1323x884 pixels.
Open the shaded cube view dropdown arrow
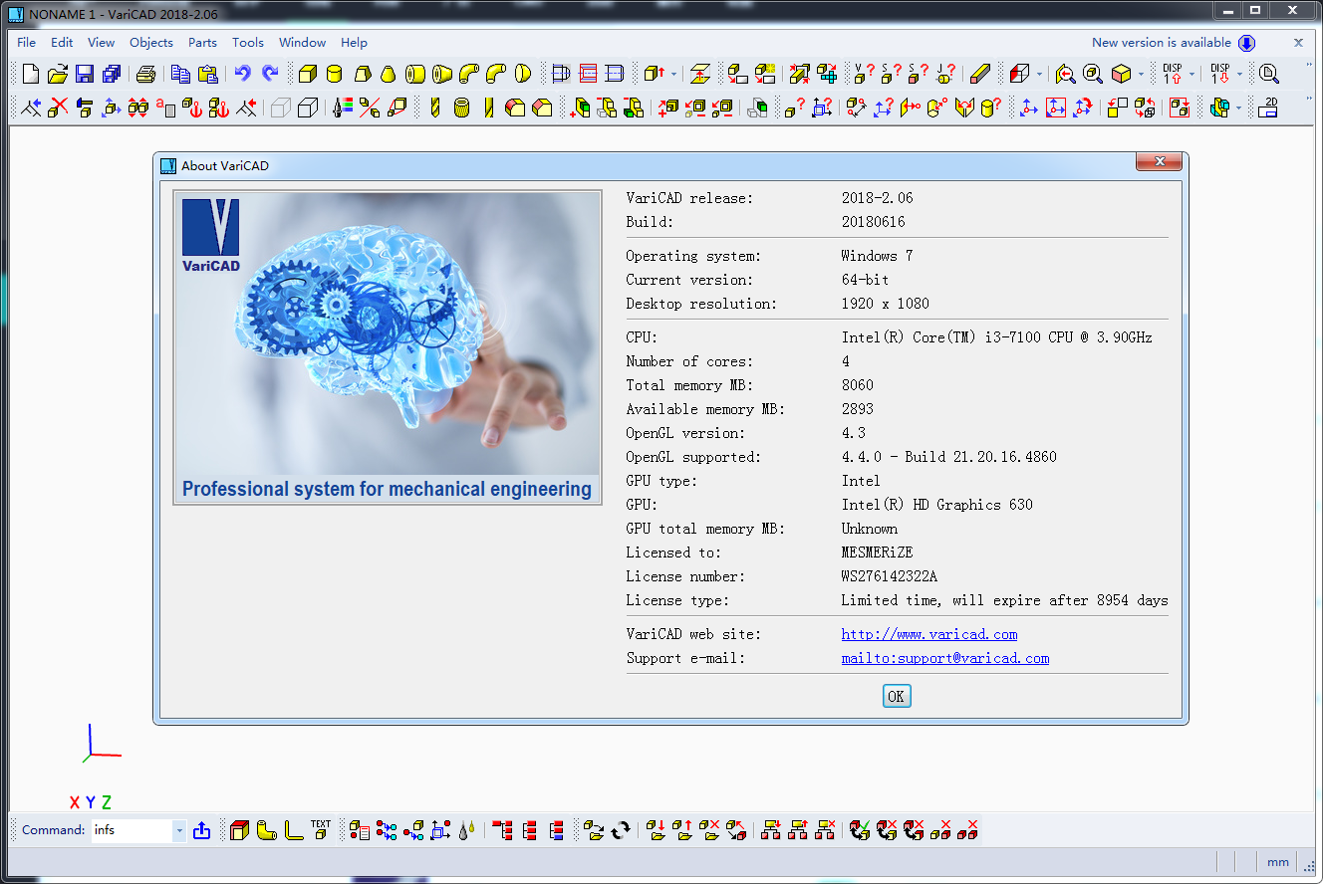click(x=1141, y=73)
